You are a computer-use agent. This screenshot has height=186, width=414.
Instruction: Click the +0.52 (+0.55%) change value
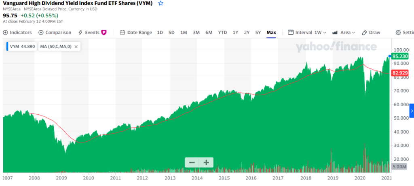(40, 16)
